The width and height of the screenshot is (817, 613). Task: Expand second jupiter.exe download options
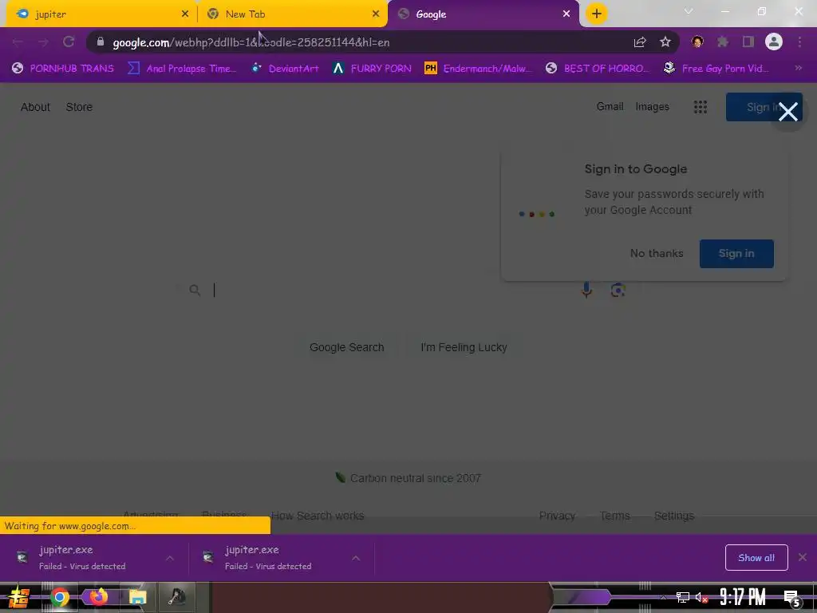[x=356, y=558]
